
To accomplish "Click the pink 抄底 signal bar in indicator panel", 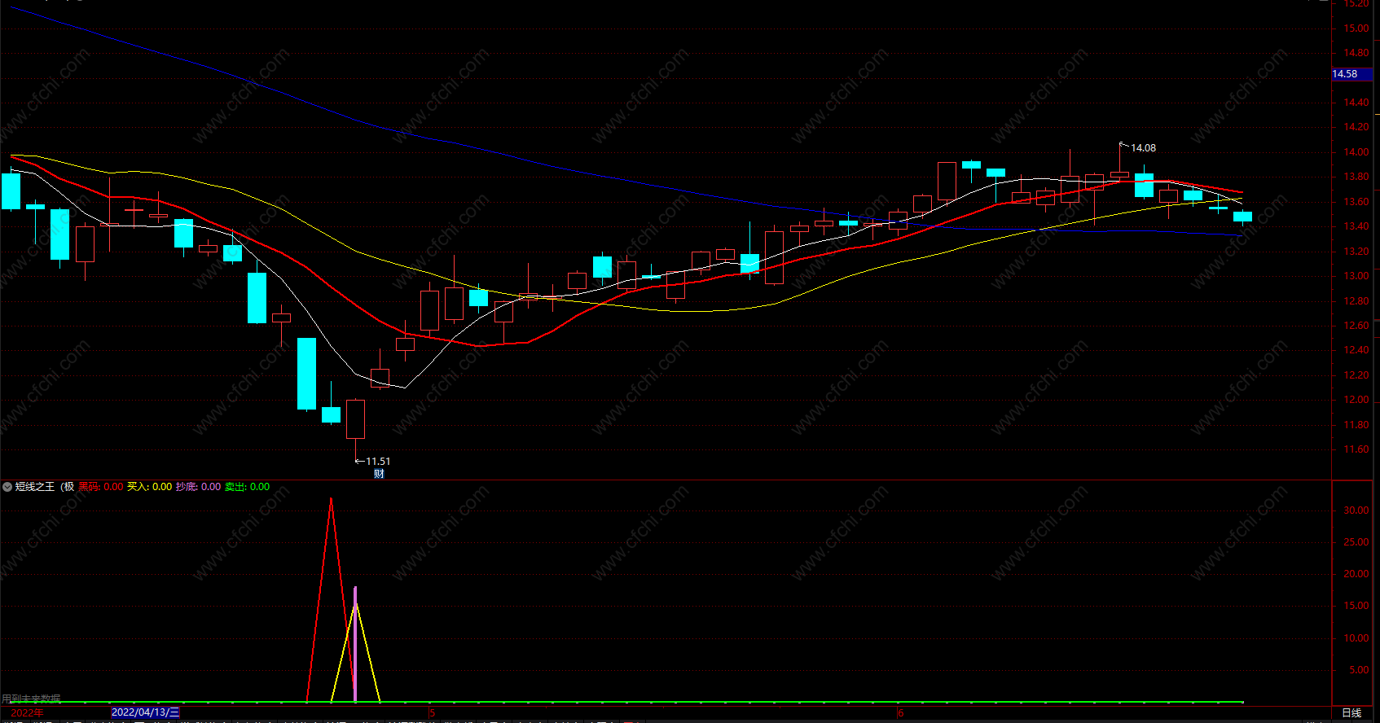I will (355, 643).
